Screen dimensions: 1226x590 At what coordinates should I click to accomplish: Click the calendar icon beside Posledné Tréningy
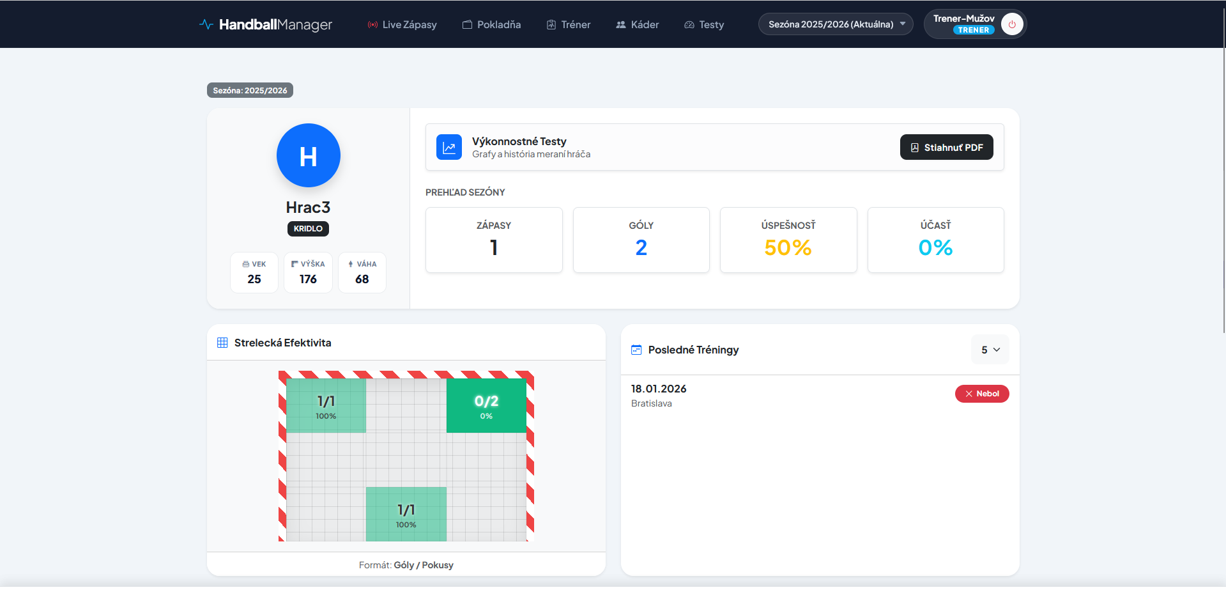pyautogui.click(x=636, y=350)
